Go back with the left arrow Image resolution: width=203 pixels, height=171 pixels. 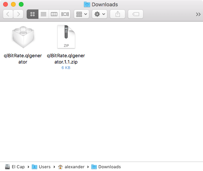click(x=8, y=14)
